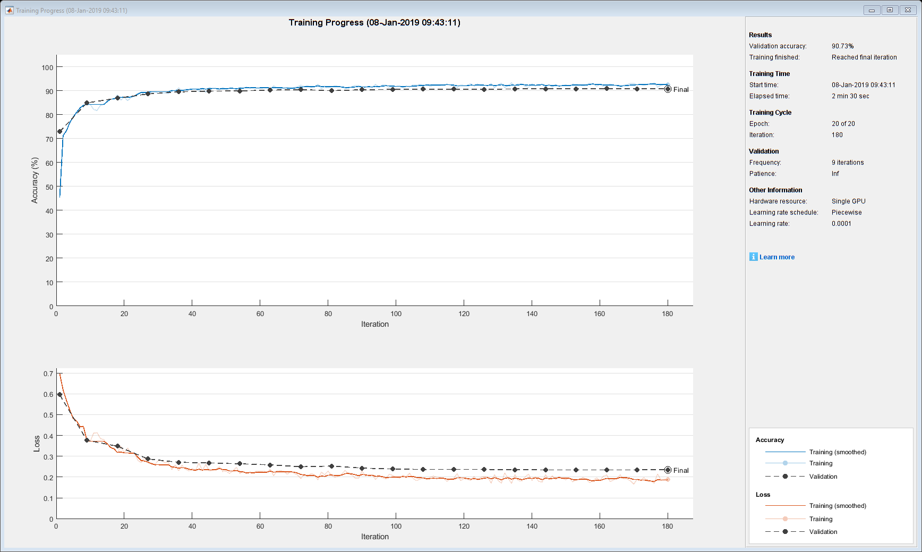Click the MATLAB icon in the title bar
Screen dimensions: 922x552
(x=10, y=10)
